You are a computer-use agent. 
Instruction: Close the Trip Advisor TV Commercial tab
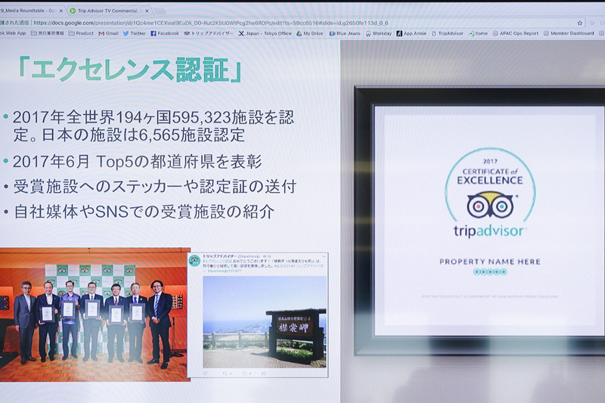tap(147, 11)
